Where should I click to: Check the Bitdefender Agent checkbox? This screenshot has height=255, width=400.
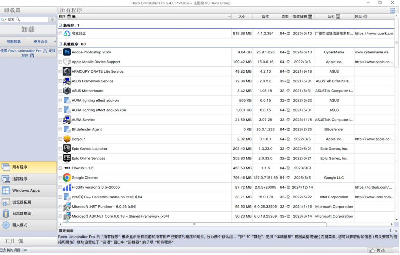[60, 129]
